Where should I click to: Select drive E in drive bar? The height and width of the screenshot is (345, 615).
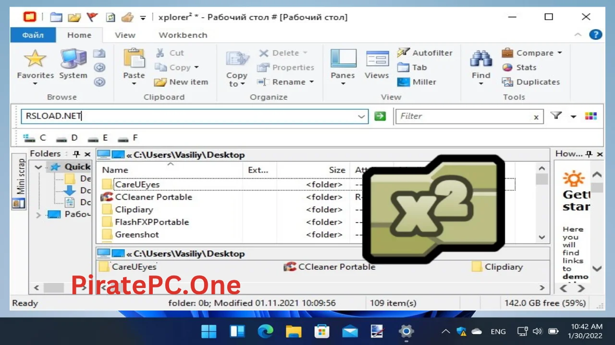(98, 138)
